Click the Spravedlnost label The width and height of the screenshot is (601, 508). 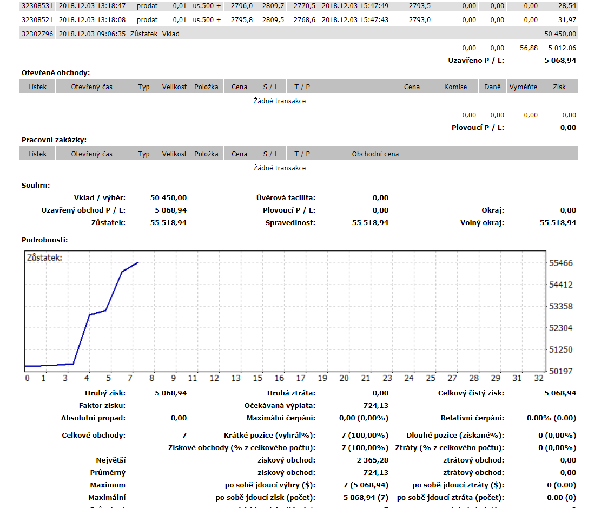(290, 223)
